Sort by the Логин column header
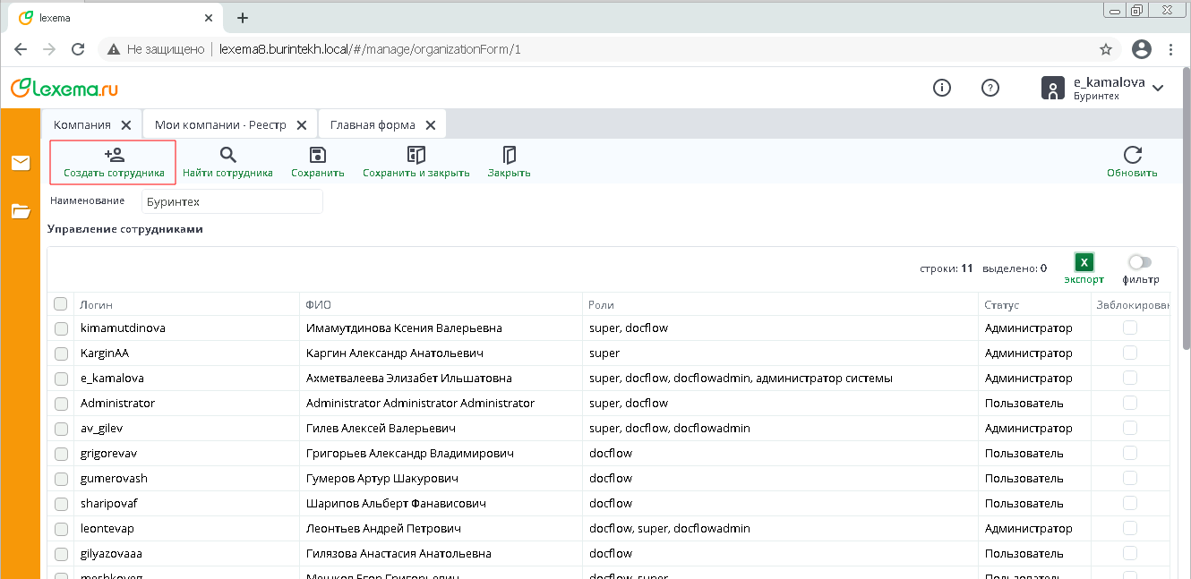 97,305
